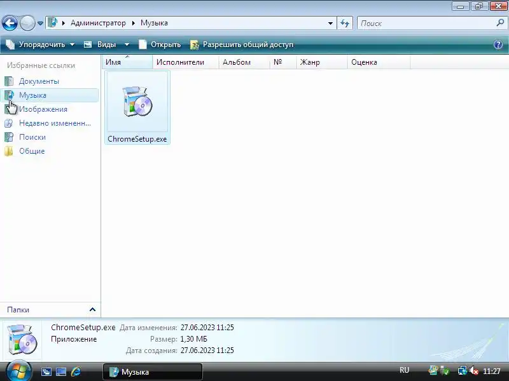Click Дата создания value in details pane
This screenshot has width=509, height=381.
207,351
